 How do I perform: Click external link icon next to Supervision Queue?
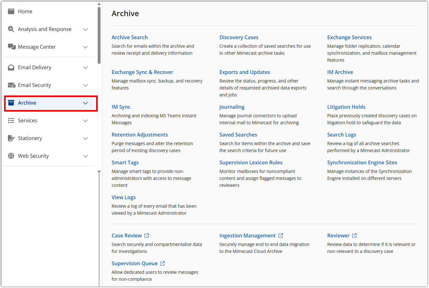(162, 263)
